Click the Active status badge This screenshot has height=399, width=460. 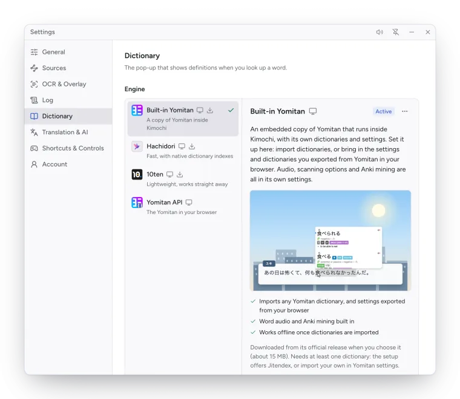tap(383, 111)
